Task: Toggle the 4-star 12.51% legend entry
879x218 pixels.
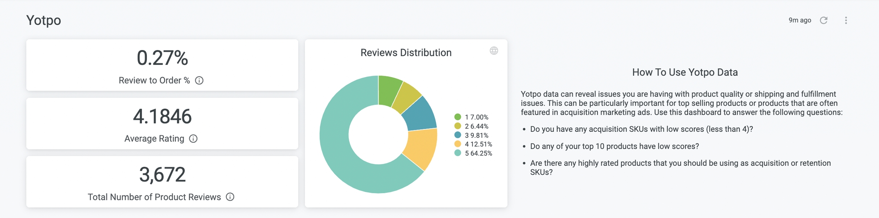Action: [473, 144]
